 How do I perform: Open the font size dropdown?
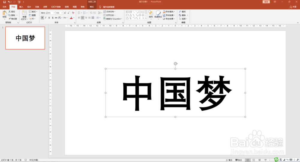(x=62, y=13)
